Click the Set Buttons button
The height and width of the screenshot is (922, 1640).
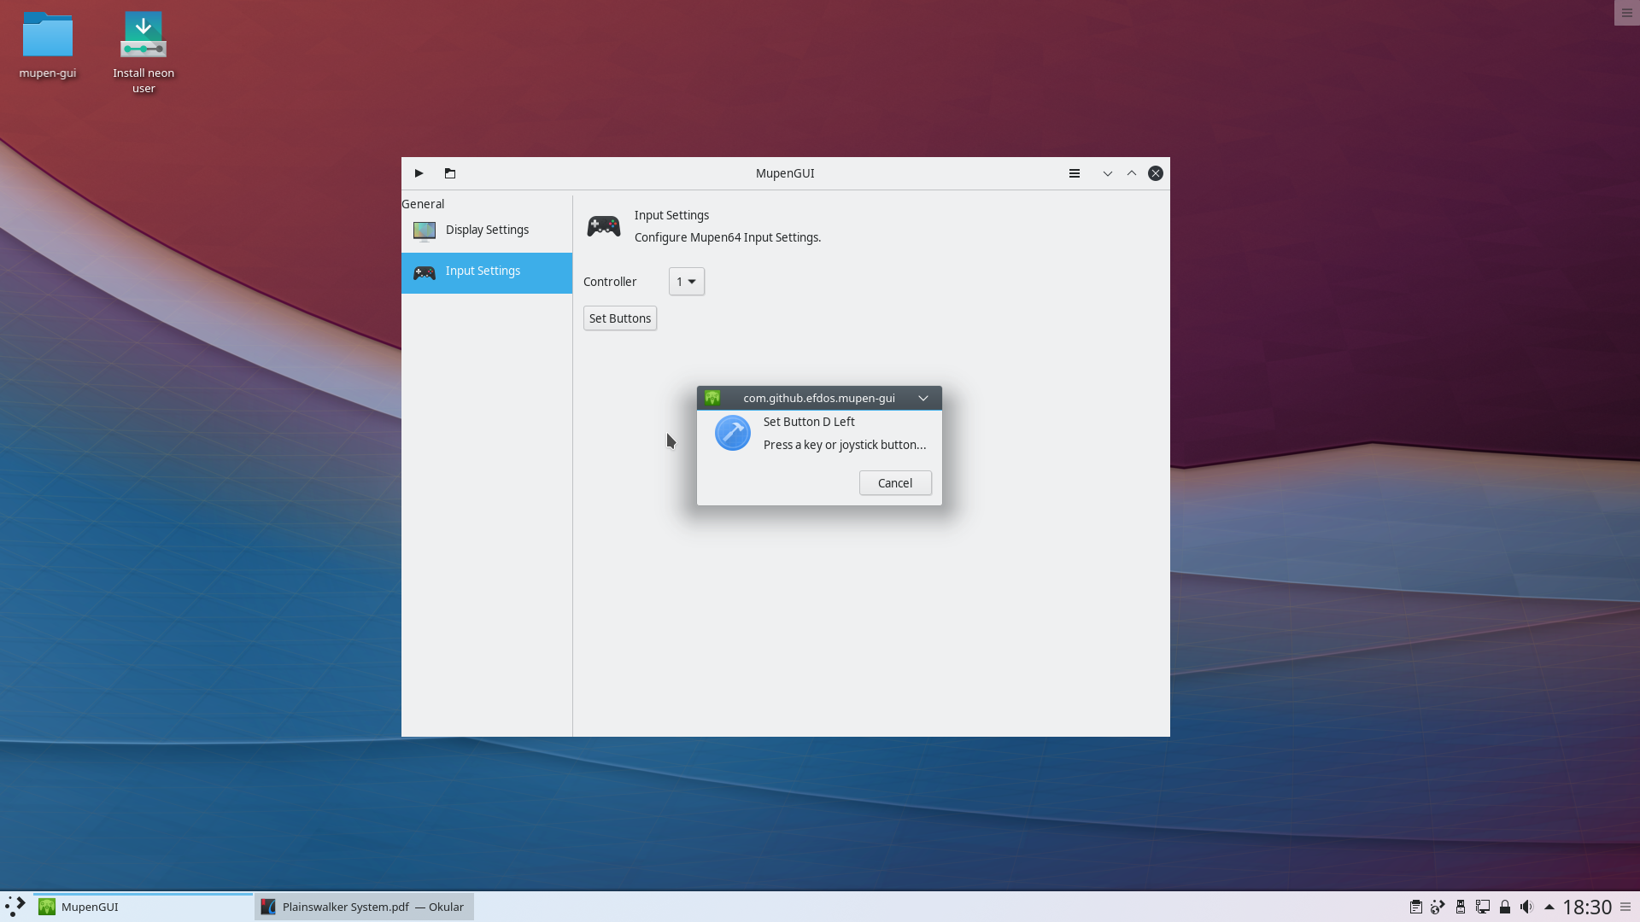click(x=620, y=318)
